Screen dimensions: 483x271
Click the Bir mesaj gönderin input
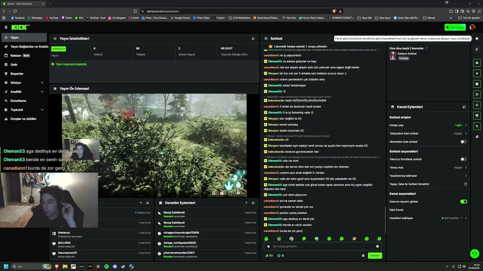click(323, 247)
